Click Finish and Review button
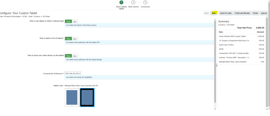Viewport: 270px width, 116px height. pos(242,13)
